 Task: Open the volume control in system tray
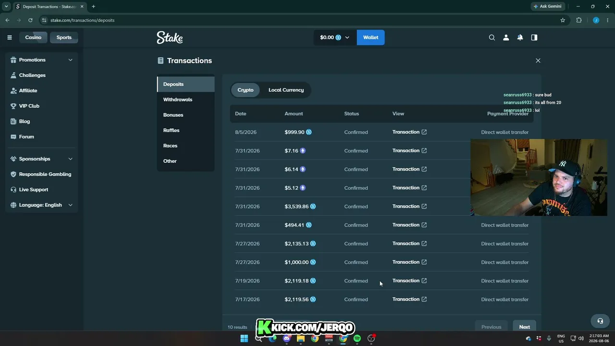click(x=581, y=338)
